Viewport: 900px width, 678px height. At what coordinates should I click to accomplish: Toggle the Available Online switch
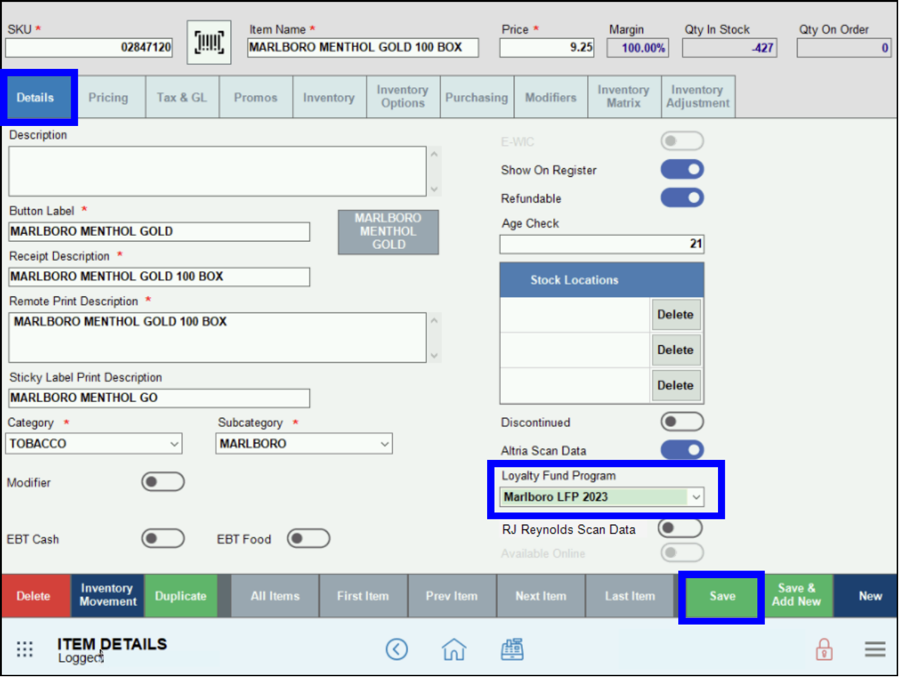click(682, 553)
